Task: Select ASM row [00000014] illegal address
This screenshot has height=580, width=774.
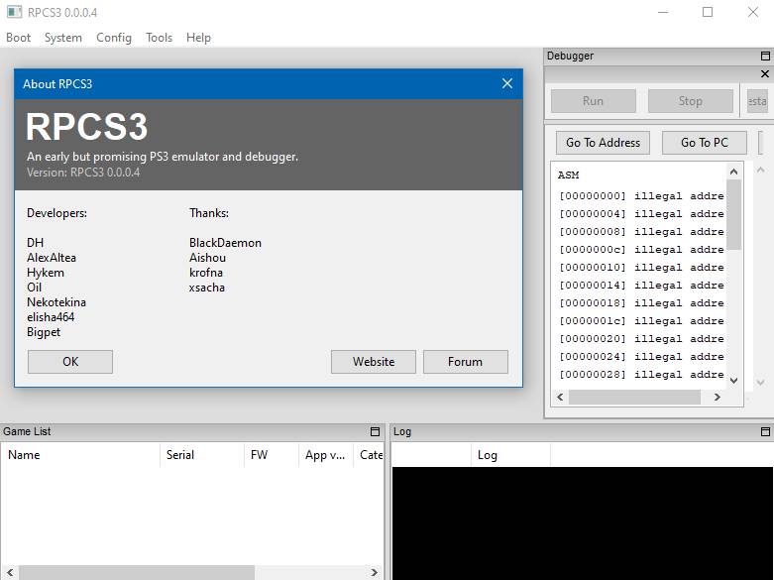Action: coord(641,286)
